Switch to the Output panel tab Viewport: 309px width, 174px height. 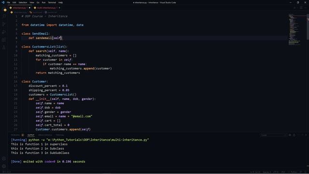[x=31, y=135]
